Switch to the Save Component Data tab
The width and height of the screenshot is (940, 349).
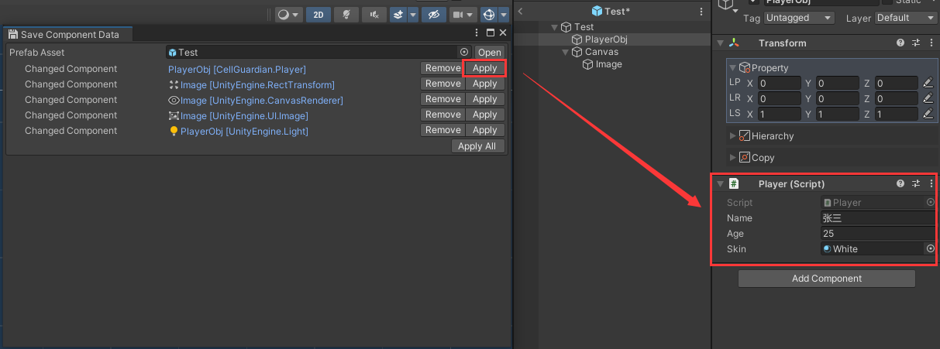point(68,35)
